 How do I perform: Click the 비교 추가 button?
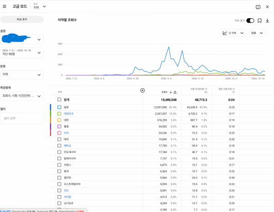pyautogui.click(x=22, y=19)
